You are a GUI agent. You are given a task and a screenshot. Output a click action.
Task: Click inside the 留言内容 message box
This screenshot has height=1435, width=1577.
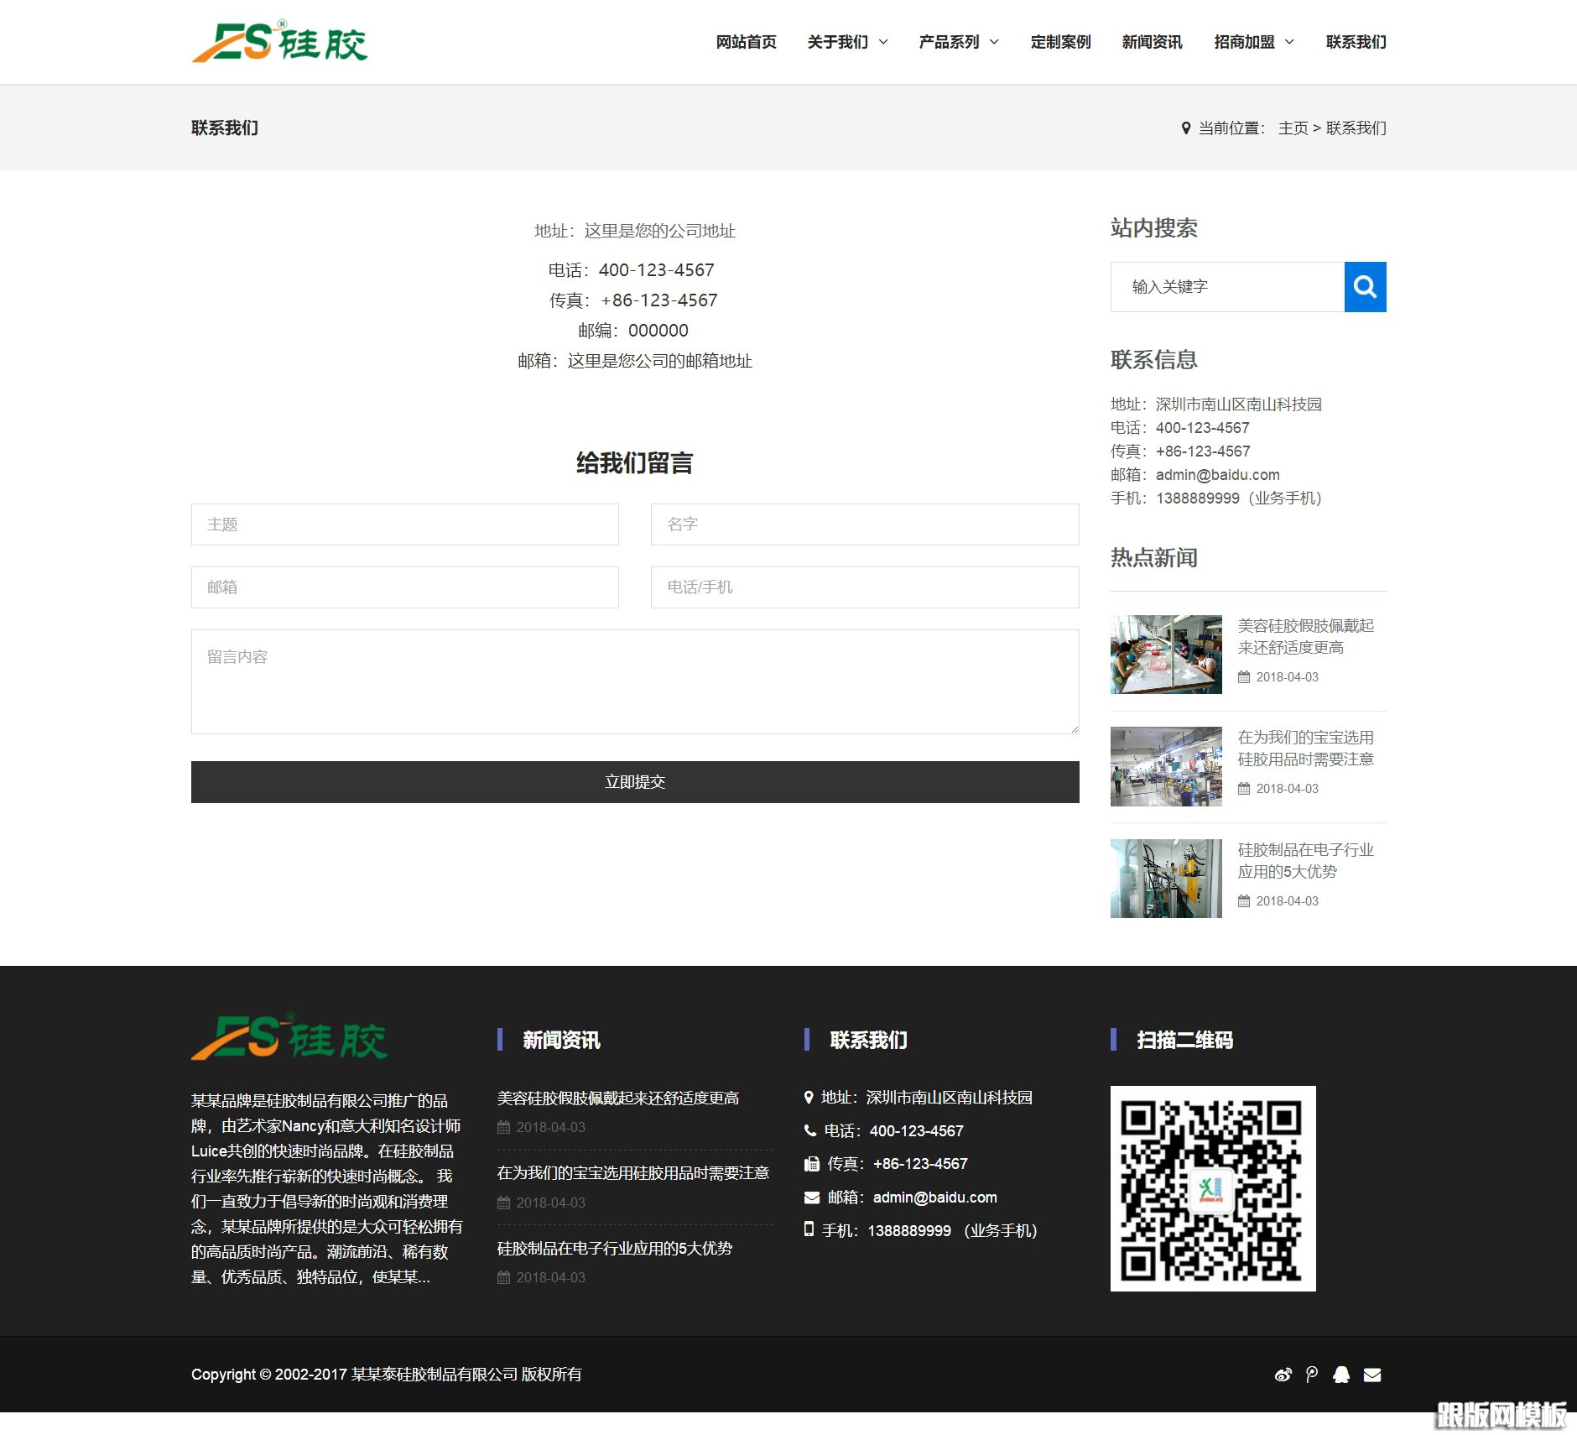[635, 681]
